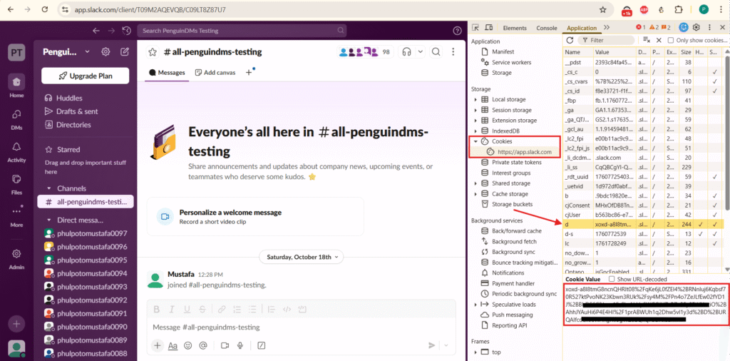Click the DevTools inspect element icon
The image size is (730, 361).
477,28
